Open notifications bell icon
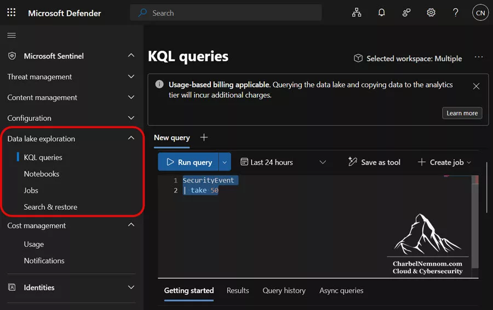Viewport: 493px width, 310px height. (381, 13)
